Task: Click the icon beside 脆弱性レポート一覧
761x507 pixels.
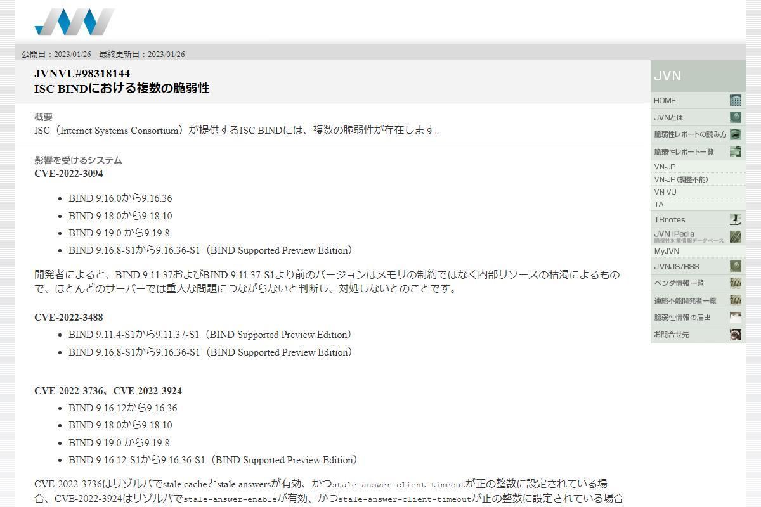Action: click(736, 151)
